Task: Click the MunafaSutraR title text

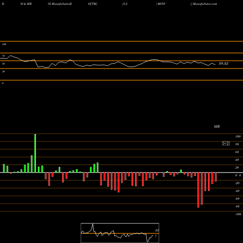Action: [x=60, y=4]
